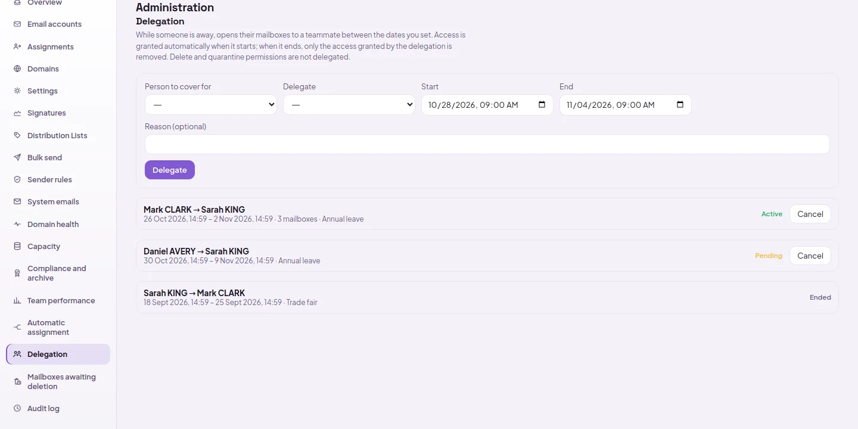Click the System emails envelope icon

(17, 202)
